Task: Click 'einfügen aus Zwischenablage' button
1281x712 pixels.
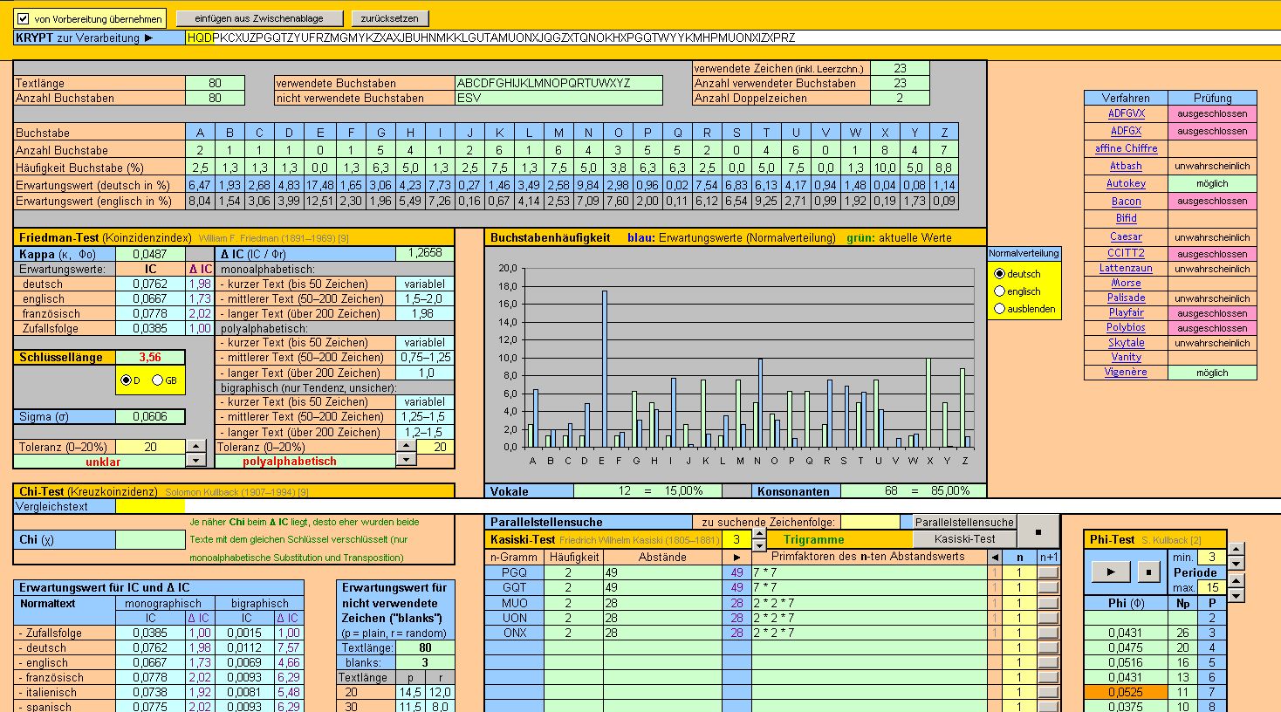Action: point(258,18)
